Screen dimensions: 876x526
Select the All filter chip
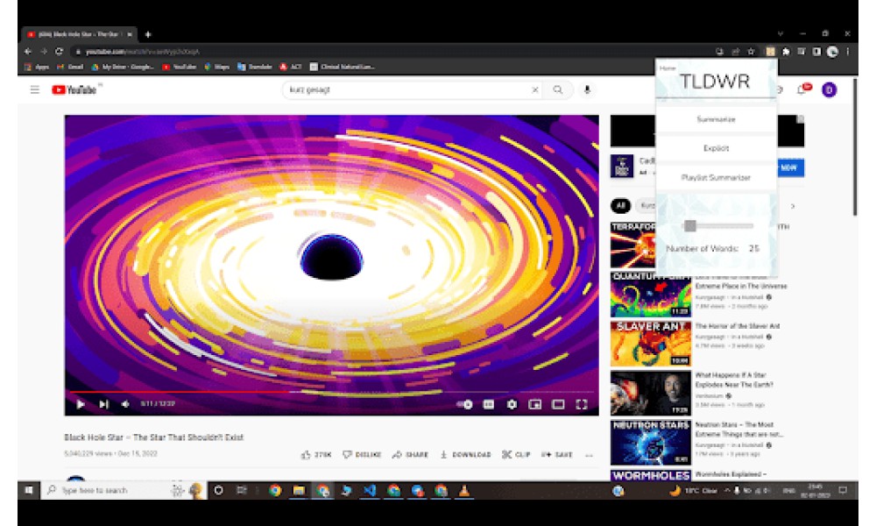click(x=621, y=206)
